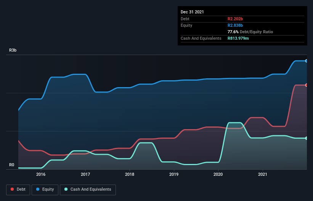Click the Dec 31 2021 tooltip date
Screen dimensions: 313x201
pos(192,12)
